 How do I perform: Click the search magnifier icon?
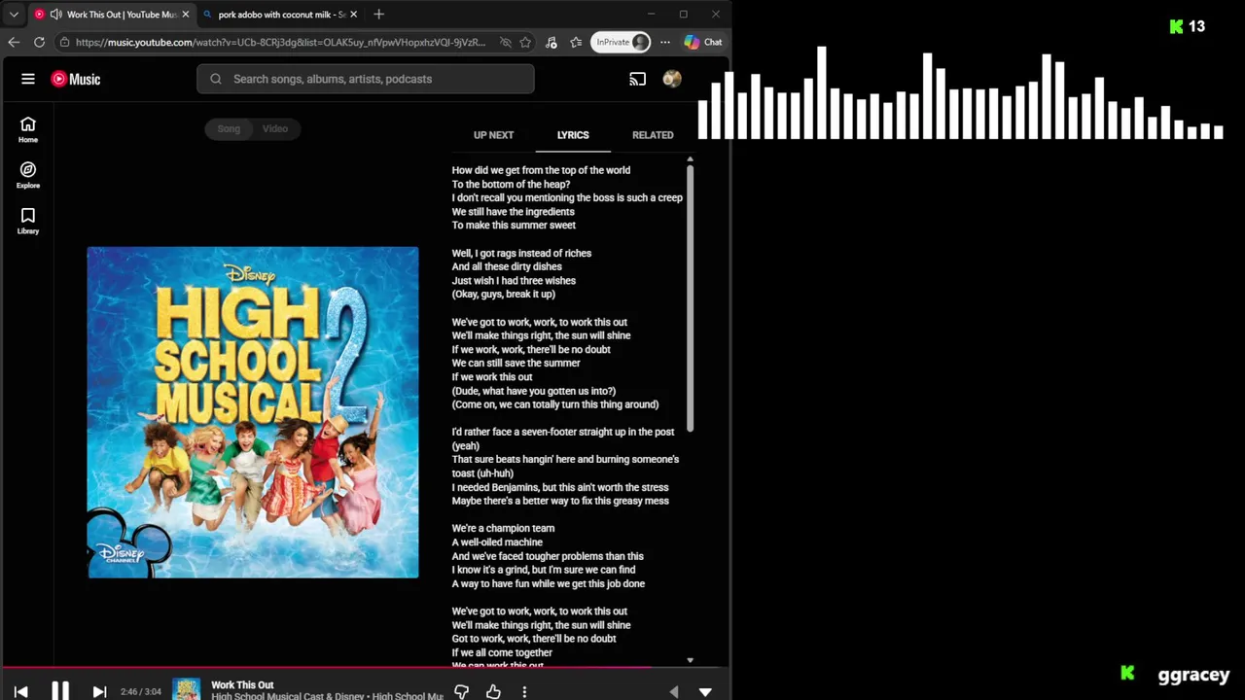tap(216, 79)
